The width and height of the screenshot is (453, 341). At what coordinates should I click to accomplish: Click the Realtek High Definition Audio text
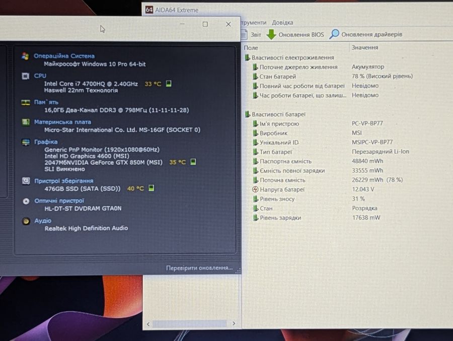pos(86,228)
